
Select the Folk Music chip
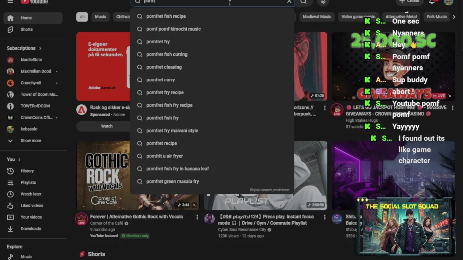(437, 17)
